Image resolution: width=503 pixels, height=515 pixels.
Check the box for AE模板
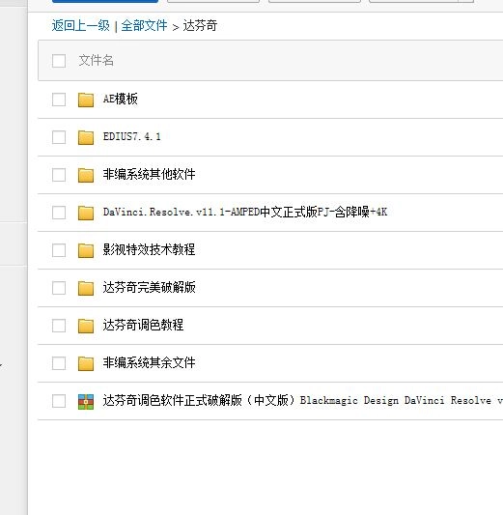[59, 100]
